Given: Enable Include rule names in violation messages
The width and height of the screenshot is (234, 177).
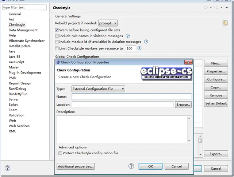Looking at the screenshot, I should pyautogui.click(x=57, y=36).
